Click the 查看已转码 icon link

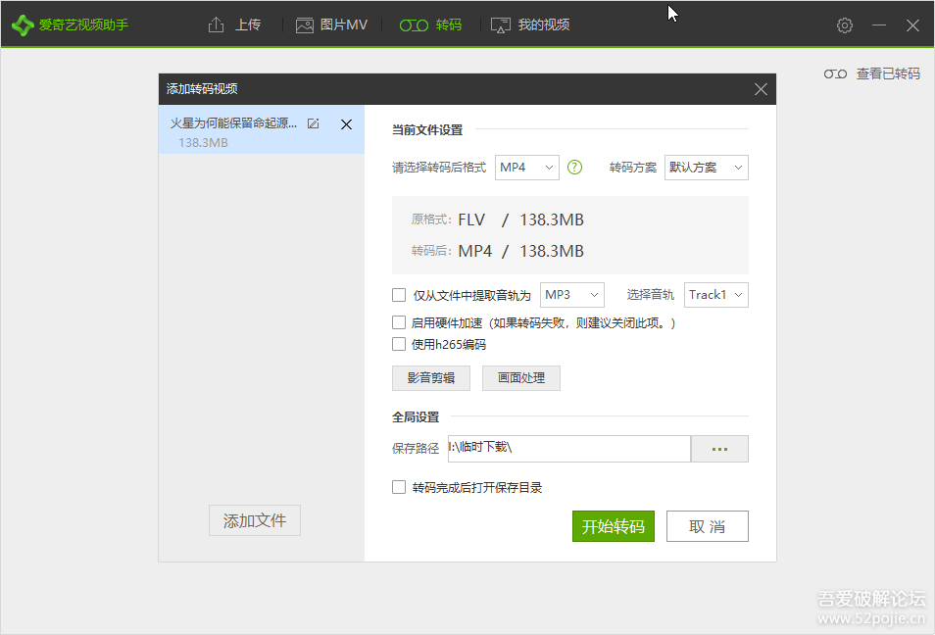pyautogui.click(x=835, y=73)
